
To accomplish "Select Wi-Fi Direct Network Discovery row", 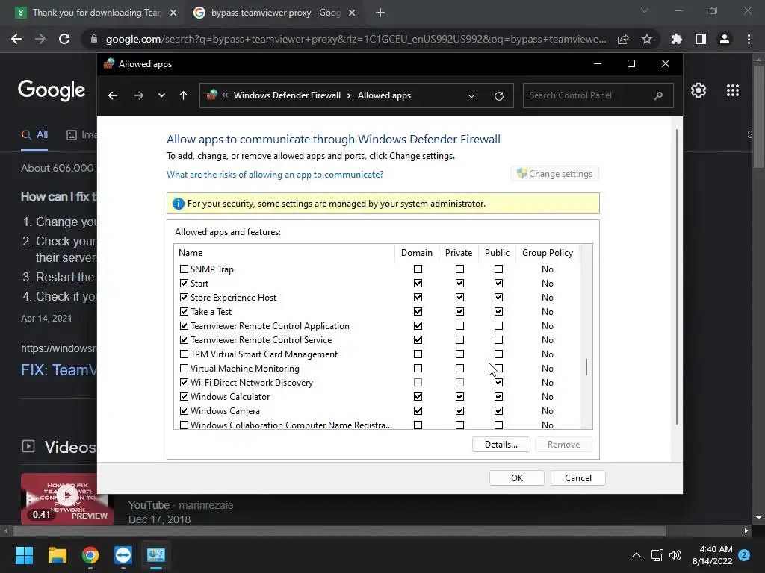I will pyautogui.click(x=377, y=383).
